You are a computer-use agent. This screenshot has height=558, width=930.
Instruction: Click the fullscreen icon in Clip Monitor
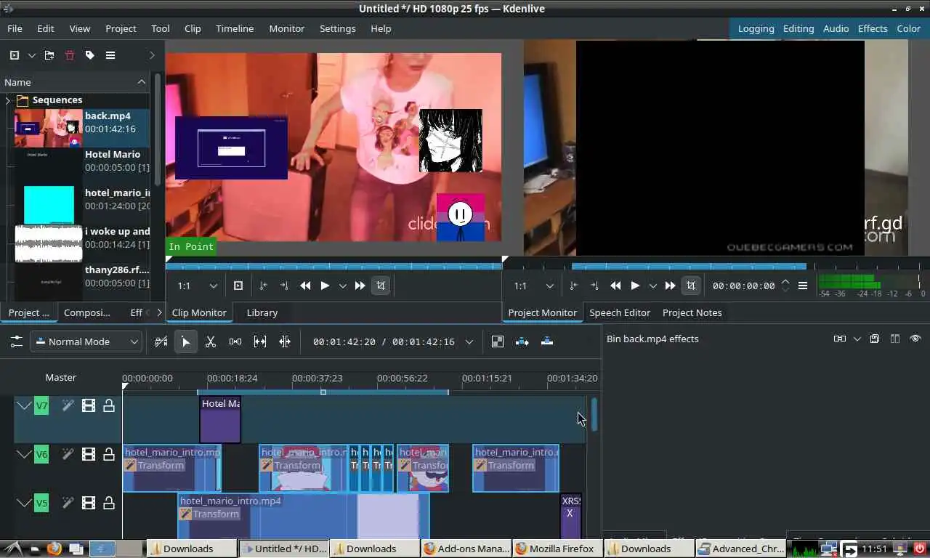(238, 286)
